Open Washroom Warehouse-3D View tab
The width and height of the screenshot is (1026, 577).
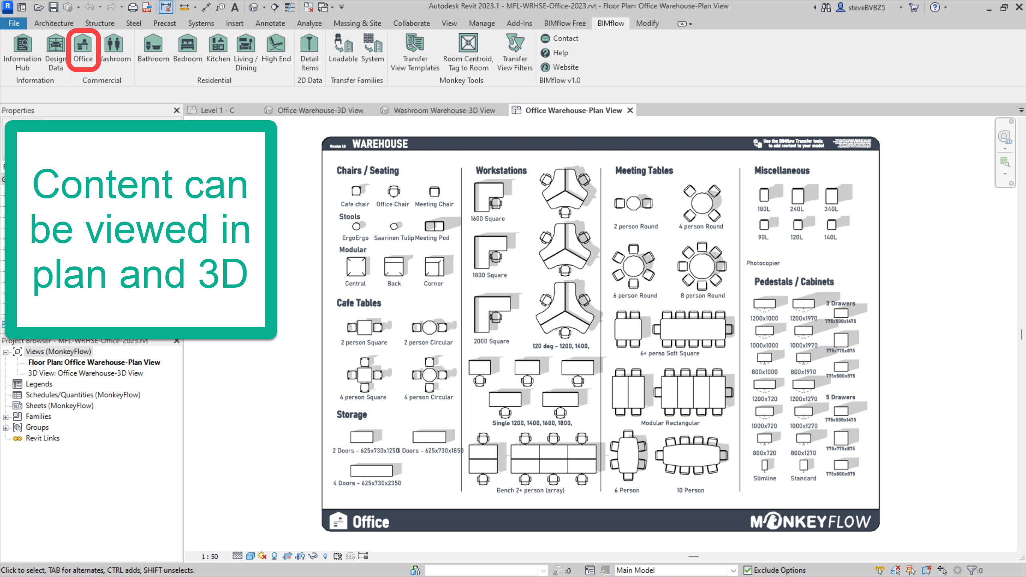pyautogui.click(x=444, y=110)
